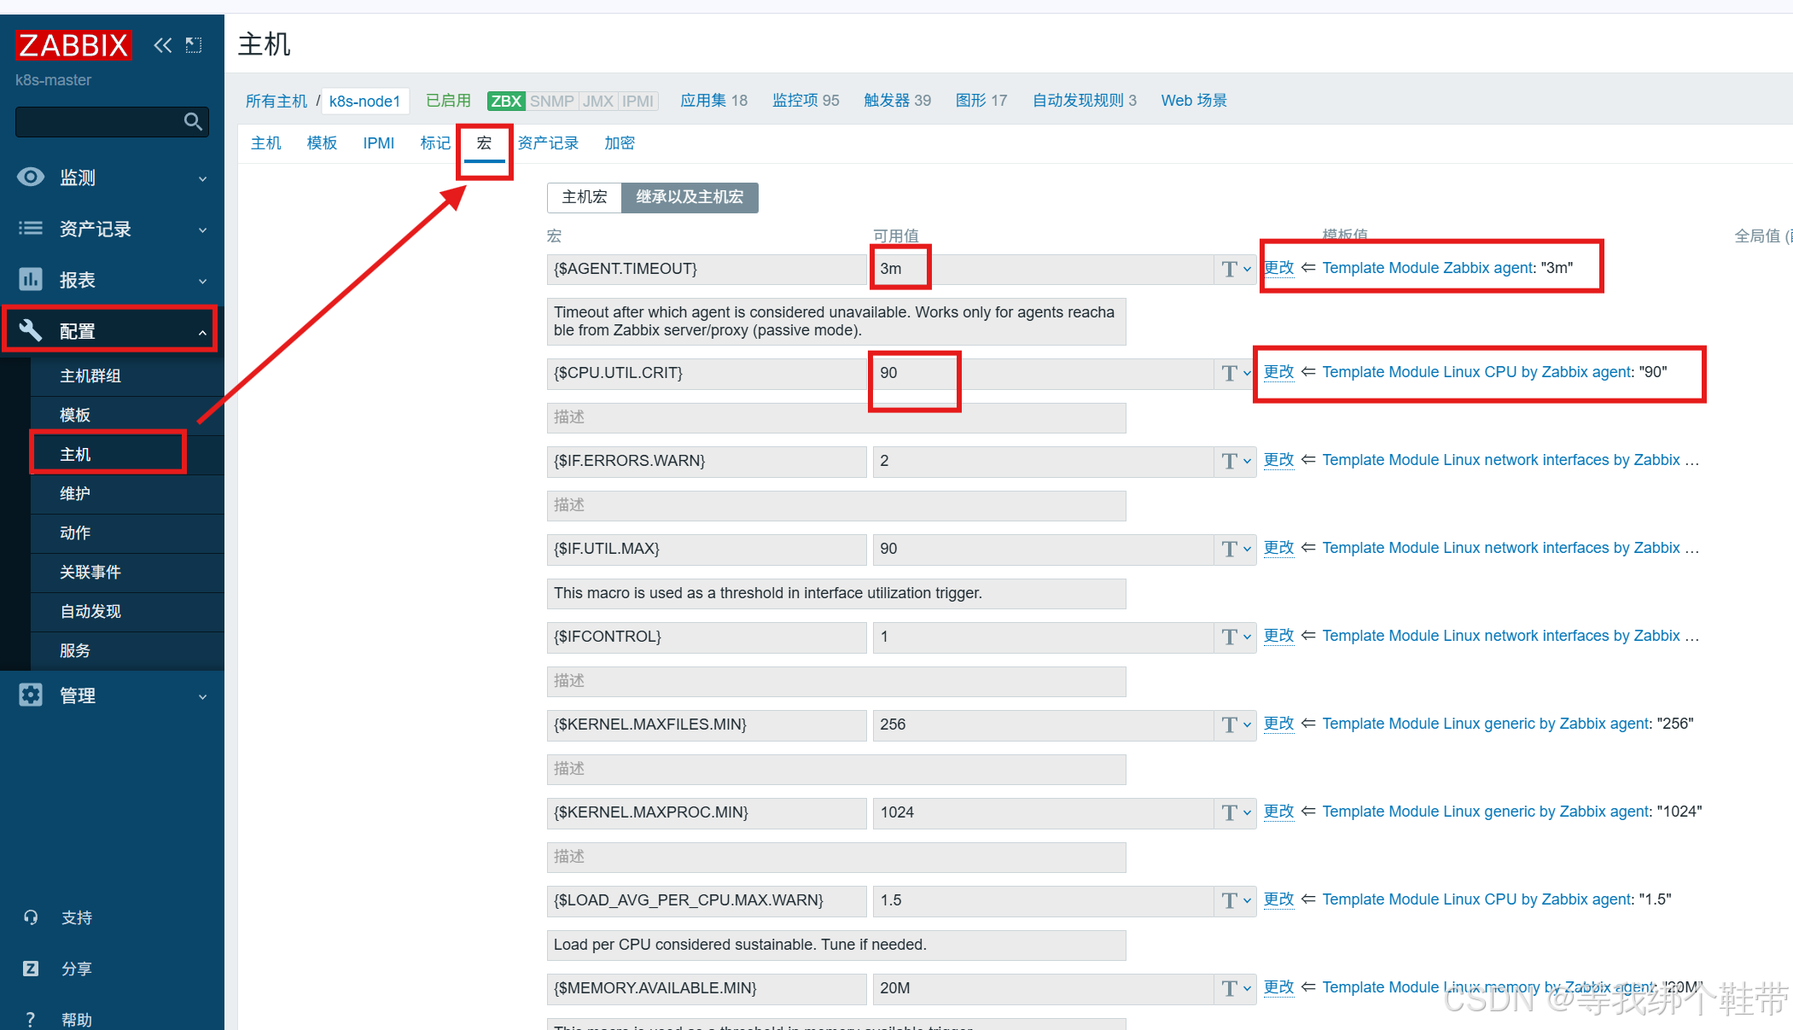This screenshot has height=1030, width=1793.
Task: Switch to 资产记录 tab
Action: 548,143
